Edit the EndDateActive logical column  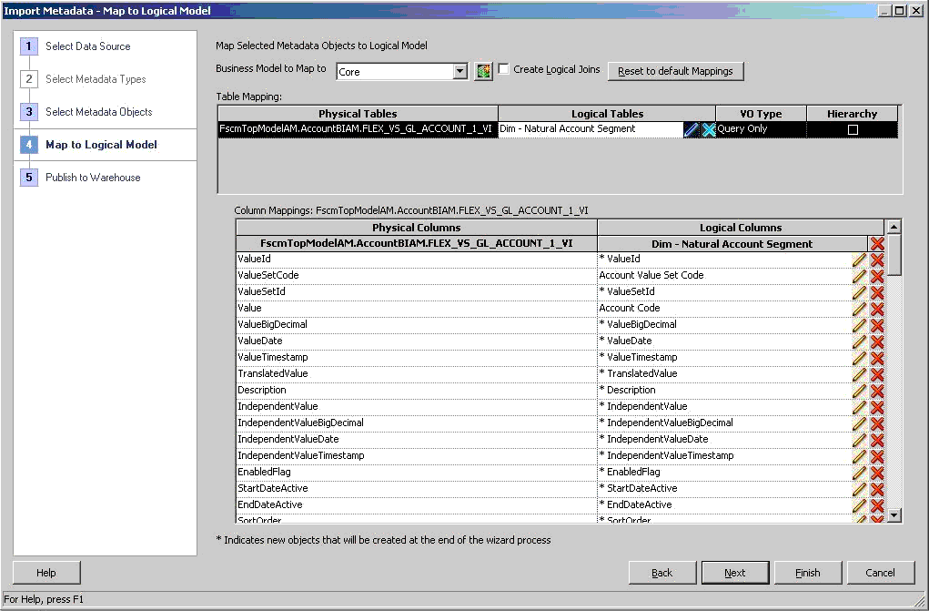859,505
